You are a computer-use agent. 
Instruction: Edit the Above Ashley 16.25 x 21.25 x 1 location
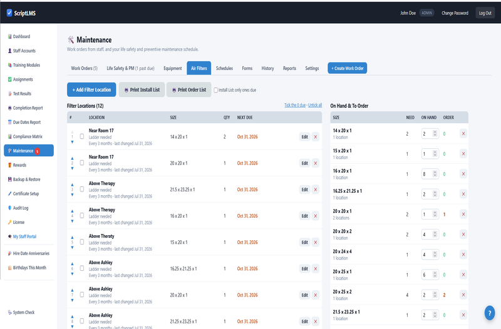(x=305, y=269)
